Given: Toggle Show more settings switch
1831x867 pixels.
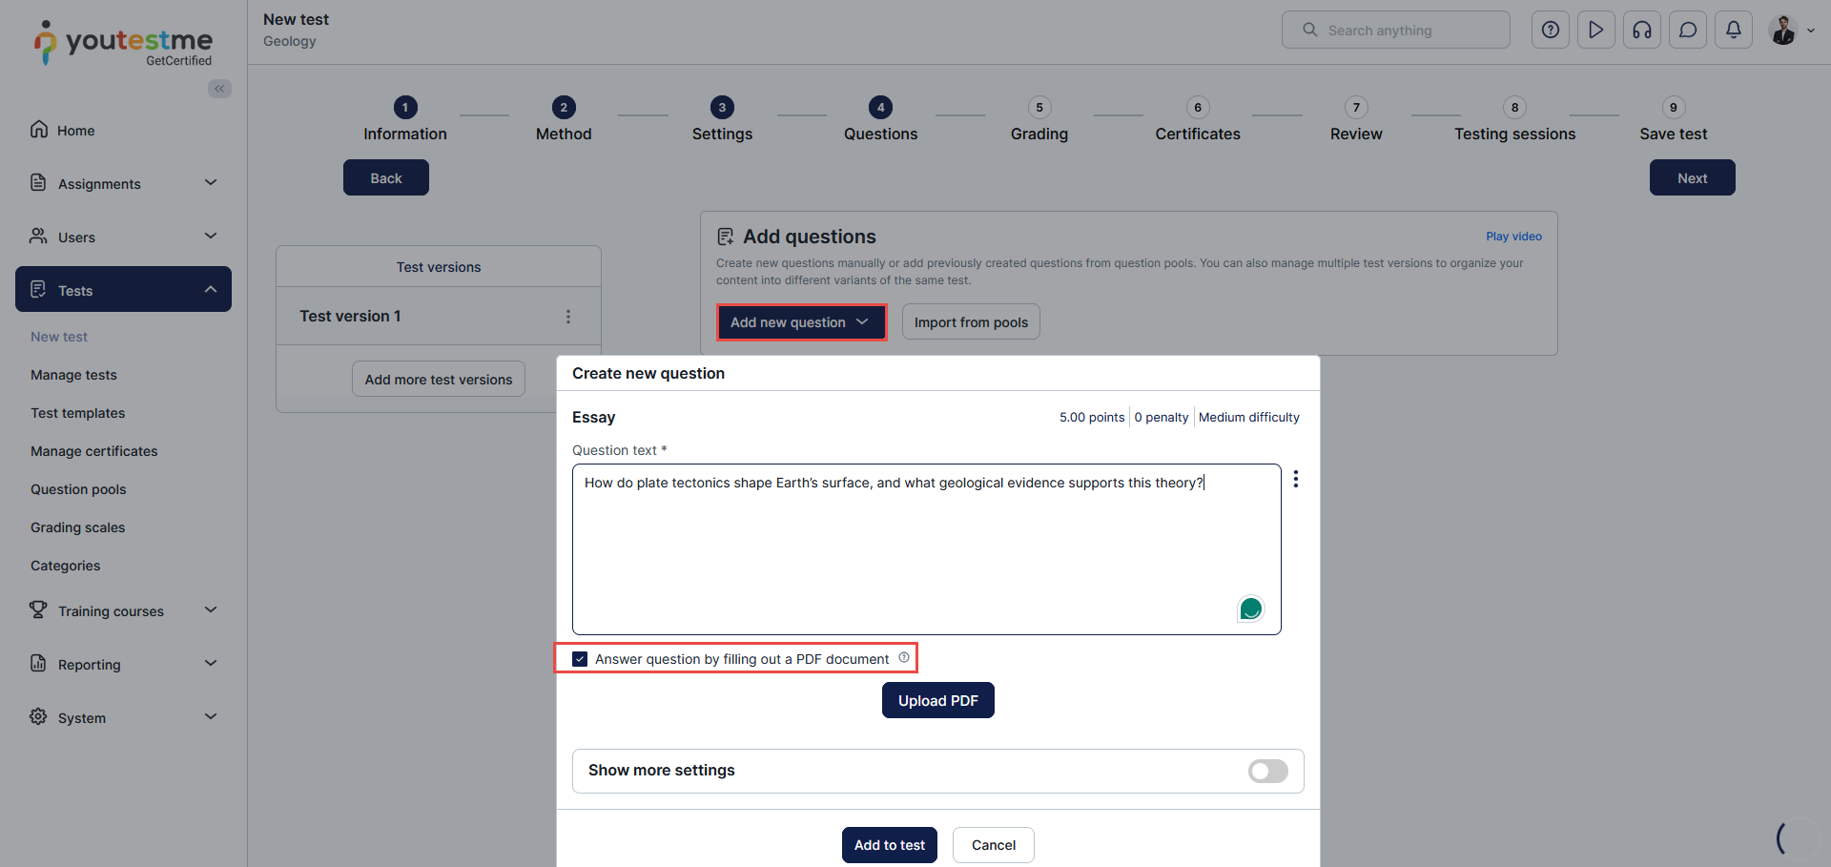Looking at the screenshot, I should coord(1267,771).
